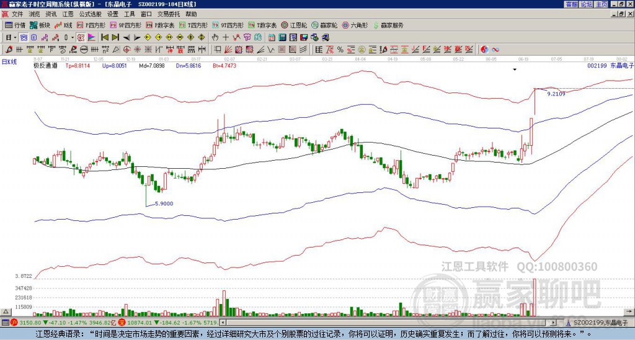The width and height of the screenshot is (635, 340).
Task: Select the red target circle drawing tool
Action: click(x=127, y=50)
